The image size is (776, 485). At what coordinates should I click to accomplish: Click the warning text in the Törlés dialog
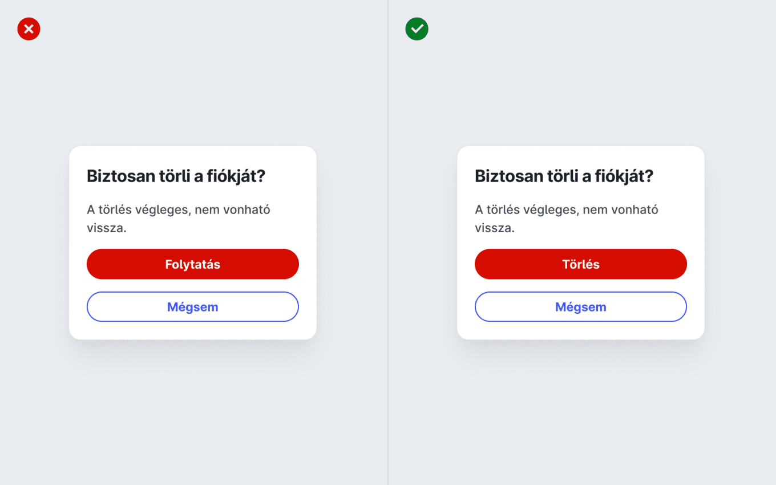pos(567,219)
